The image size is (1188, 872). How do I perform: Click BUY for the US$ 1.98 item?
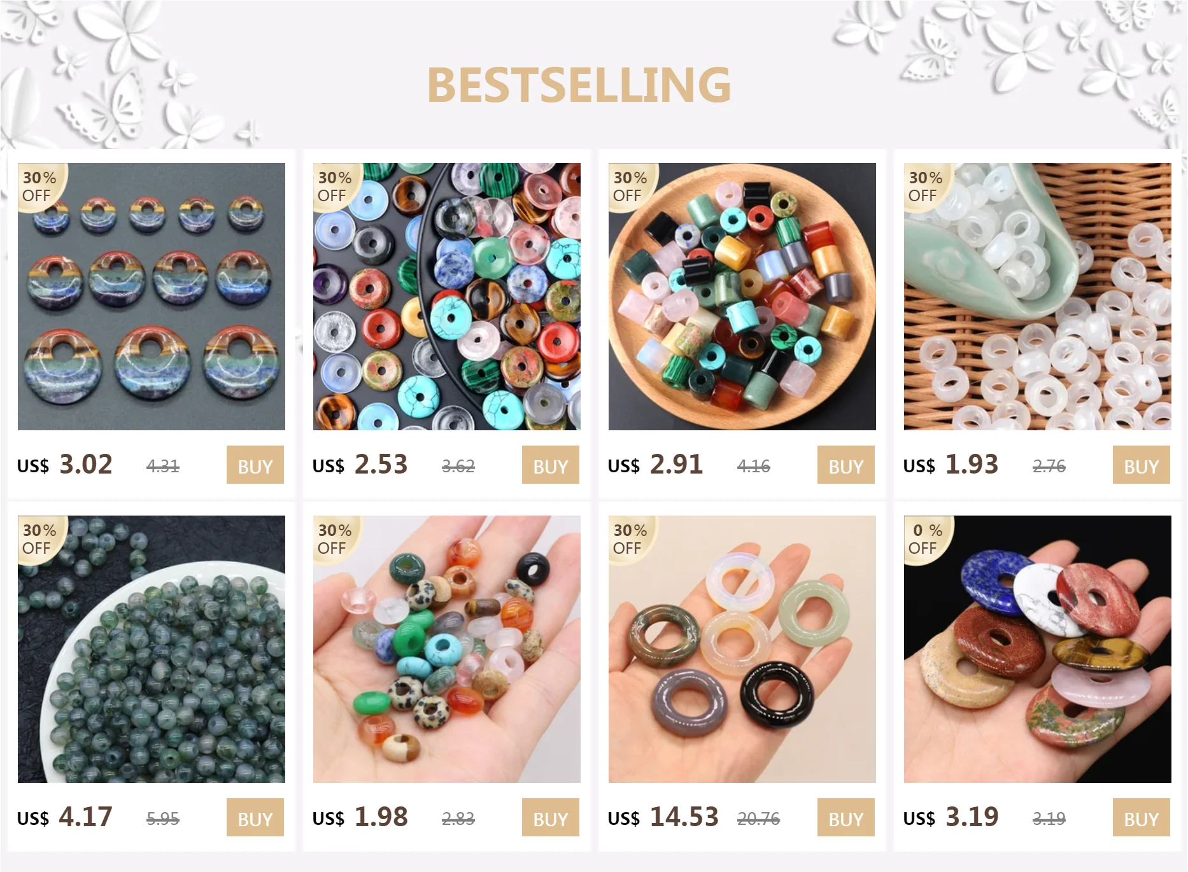551,818
